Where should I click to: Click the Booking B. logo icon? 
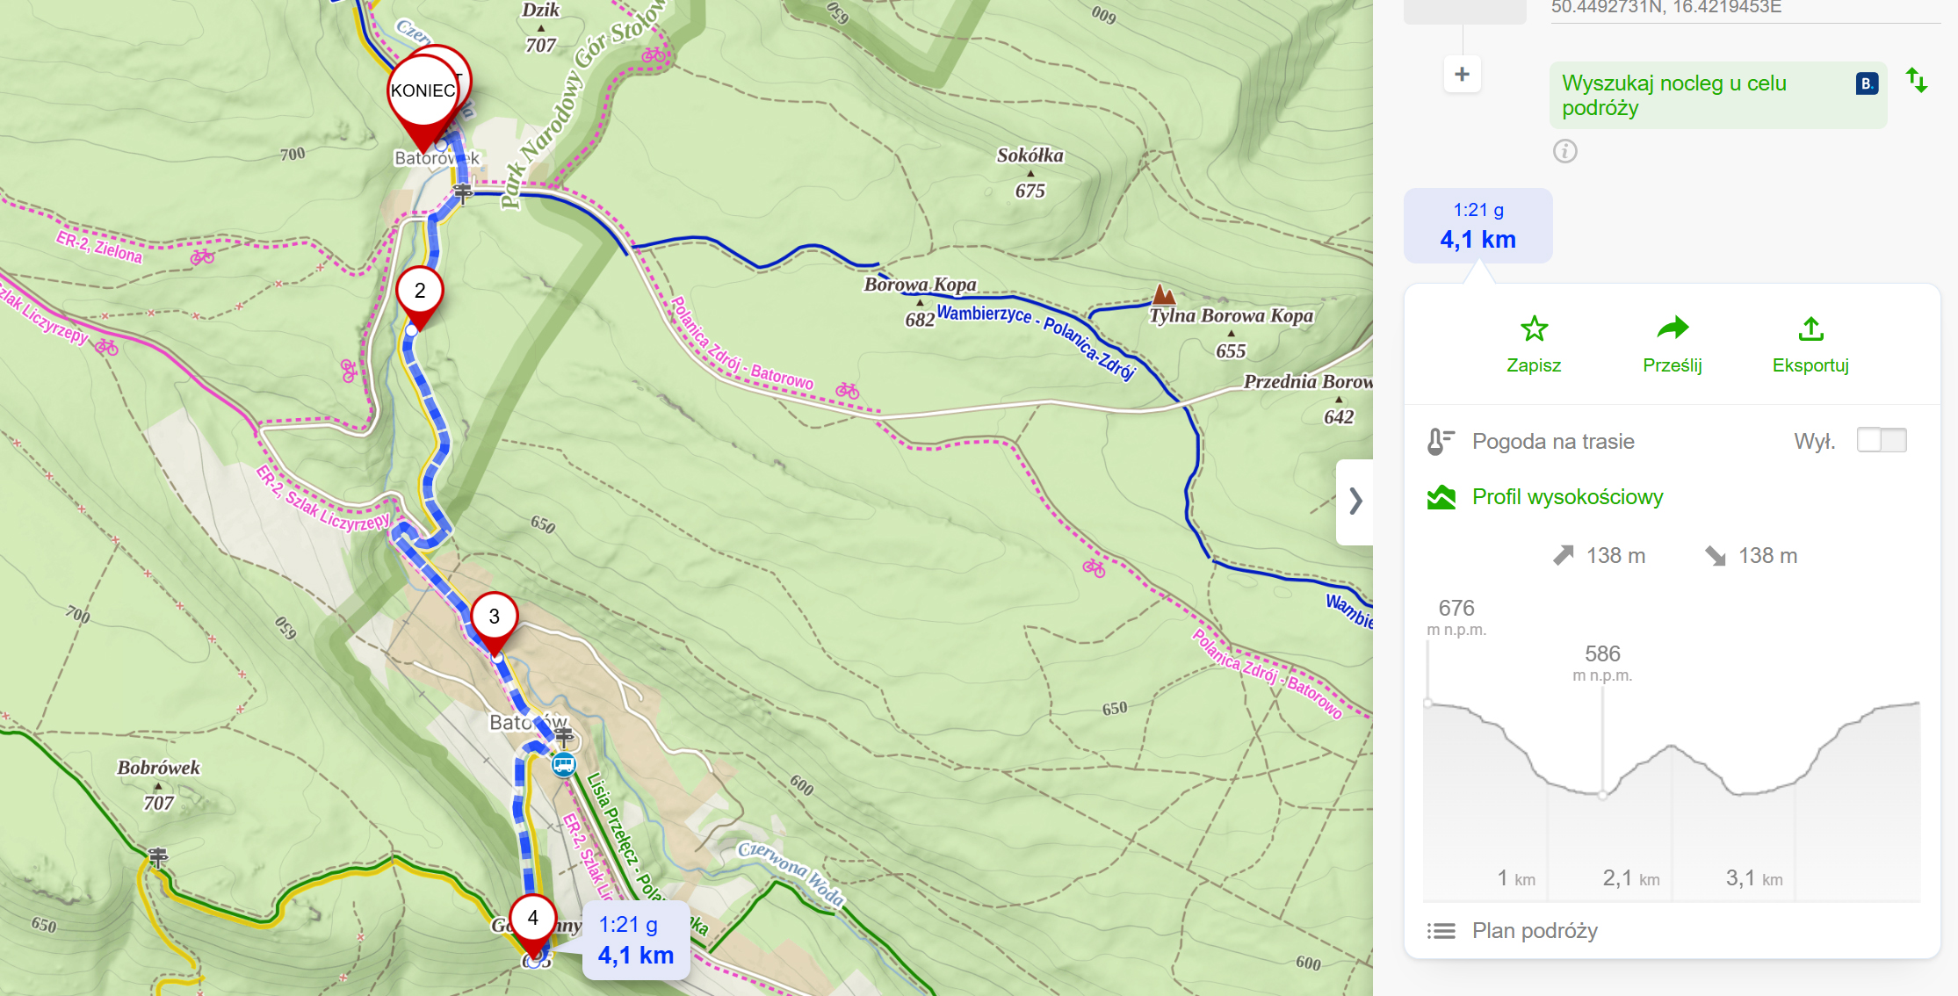1867,84
